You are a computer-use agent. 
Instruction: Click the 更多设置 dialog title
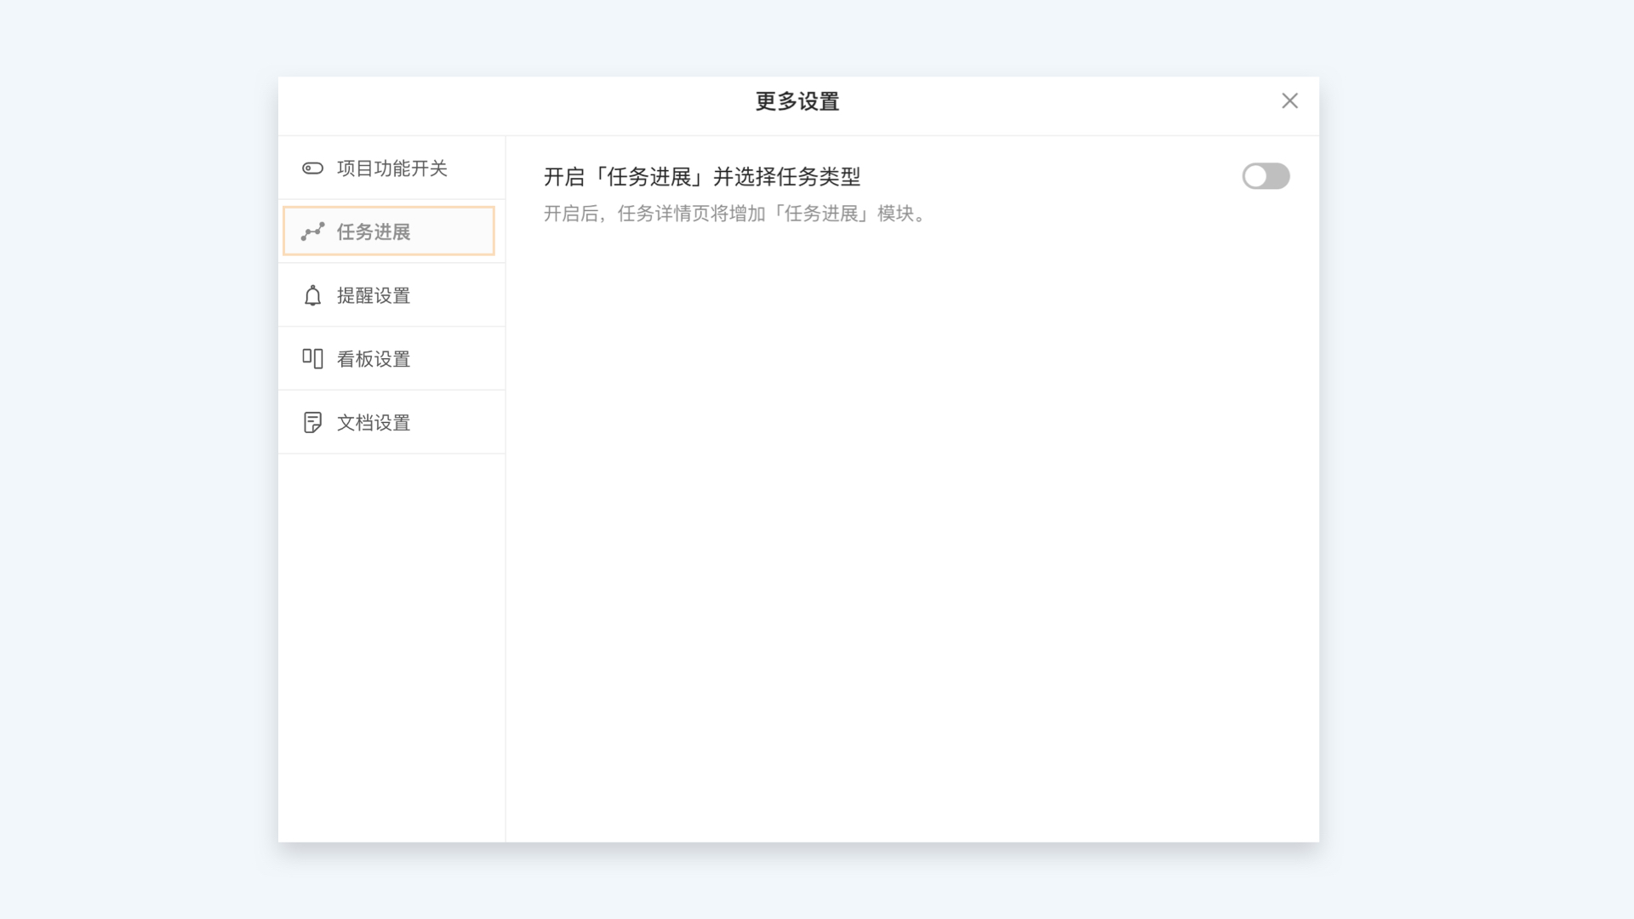pyautogui.click(x=797, y=101)
